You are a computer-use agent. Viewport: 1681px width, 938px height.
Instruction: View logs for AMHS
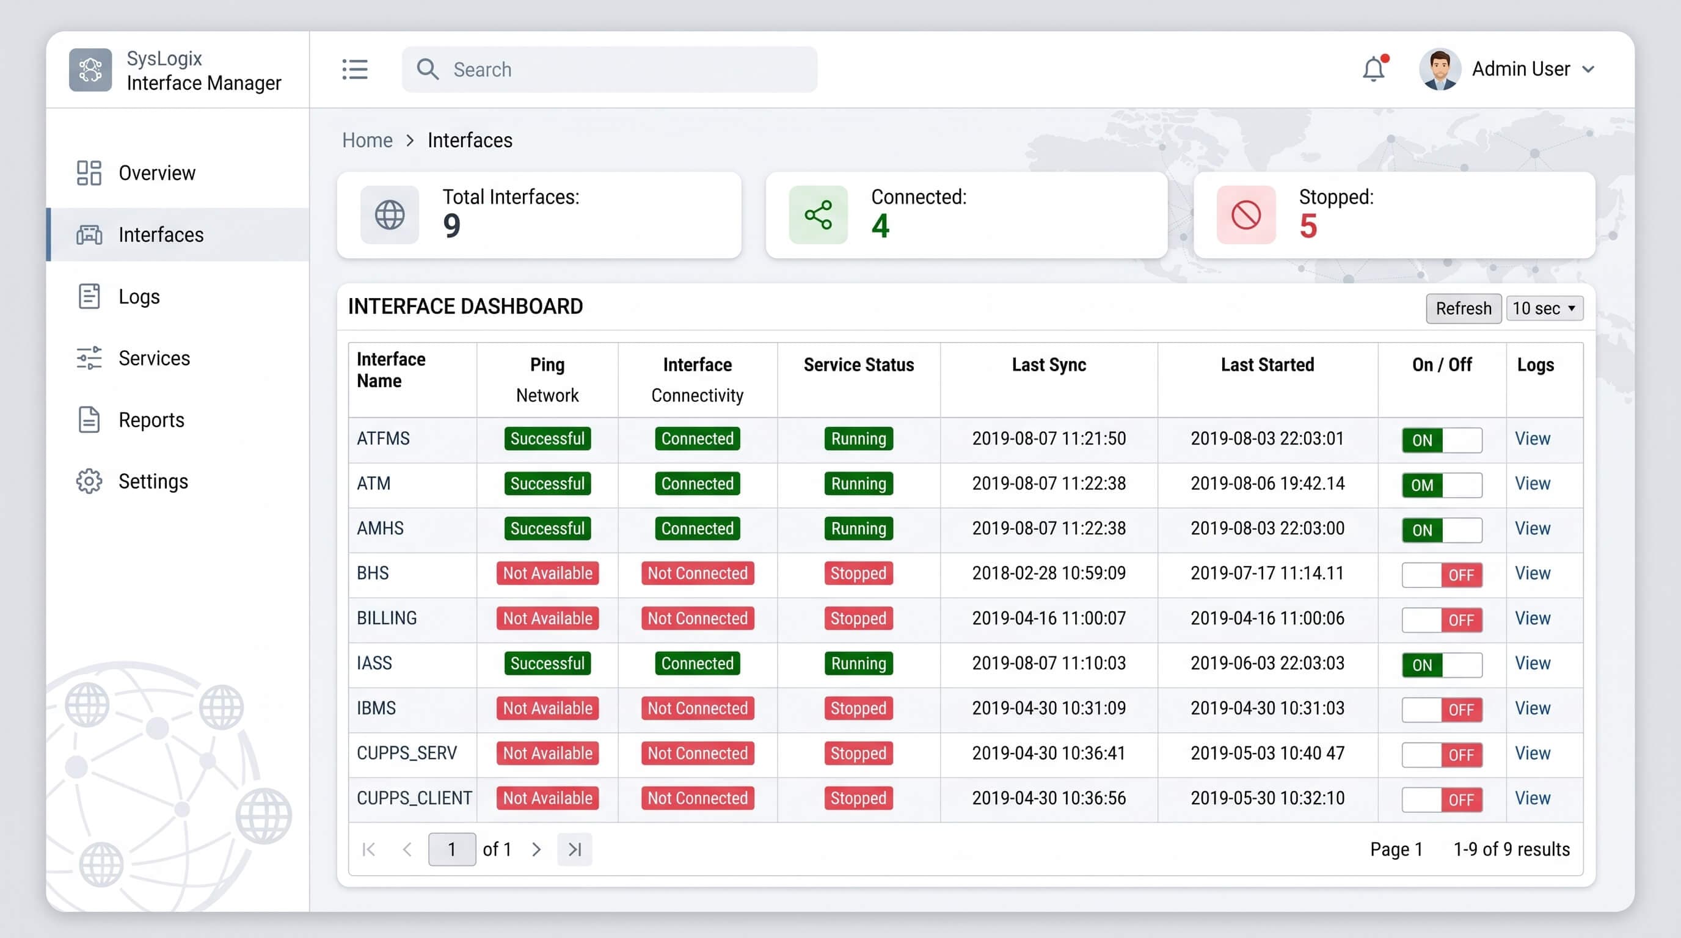pyautogui.click(x=1532, y=528)
